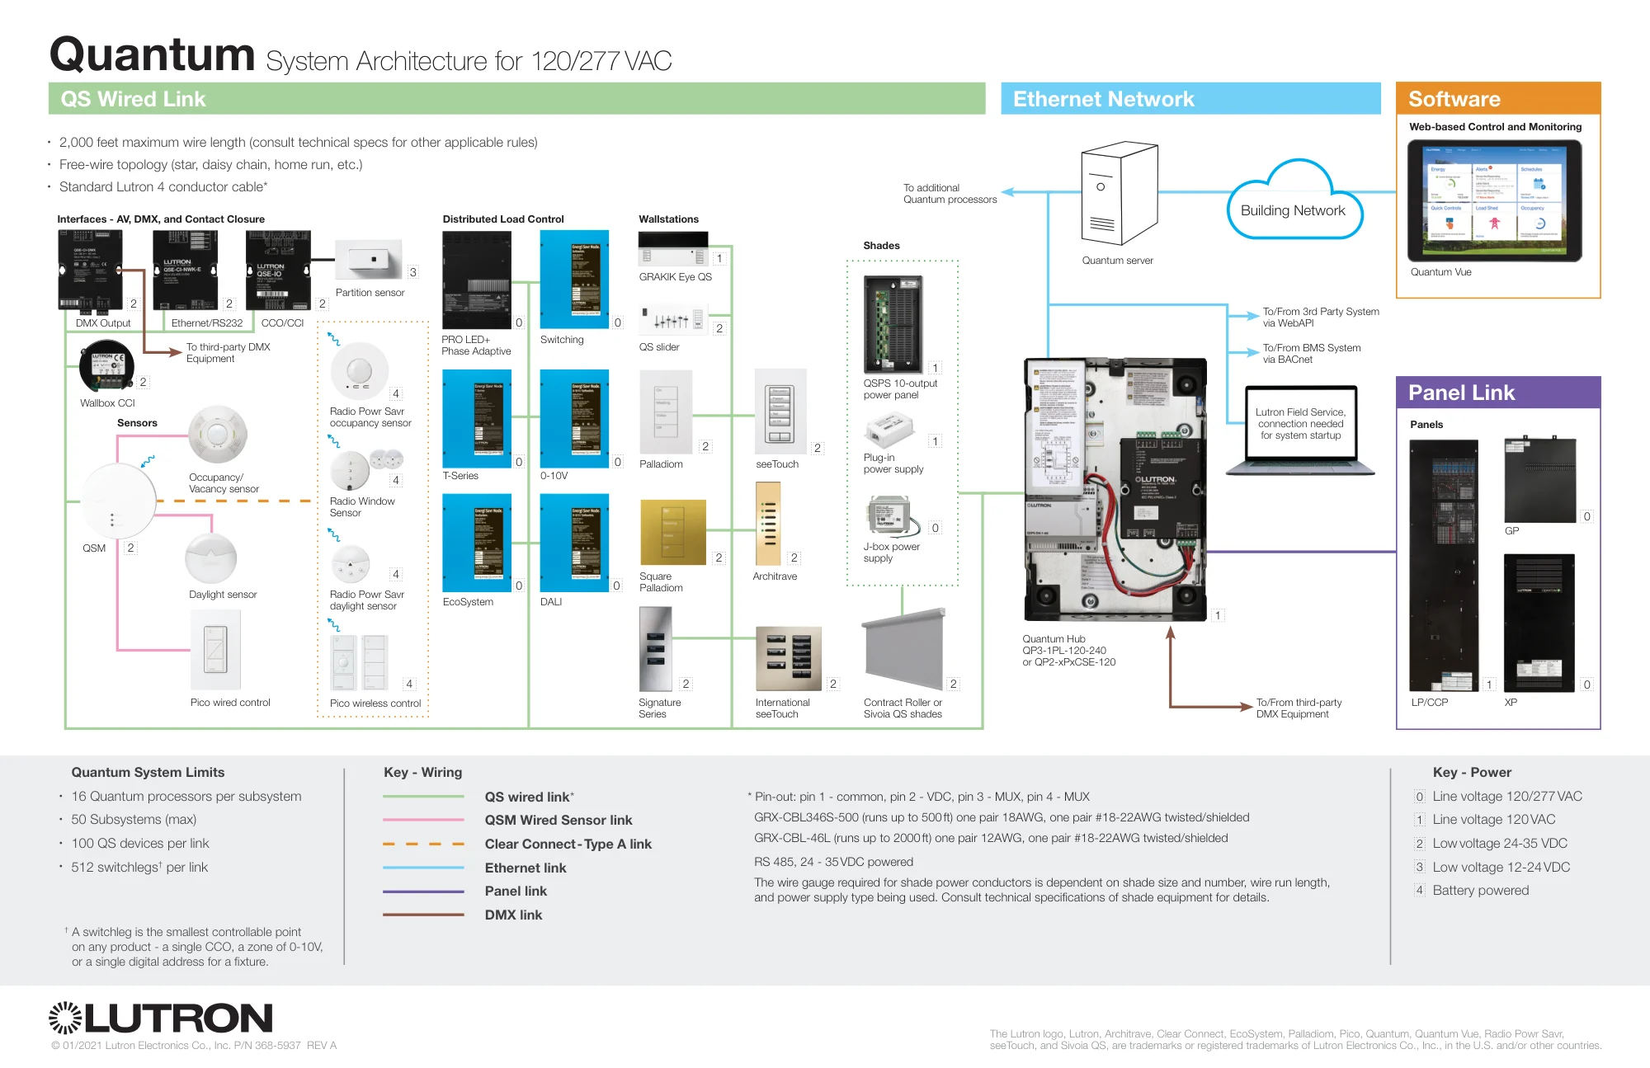The width and height of the screenshot is (1650, 1068).
Task: Select the blue EcoSystem module image
Action: point(477,543)
